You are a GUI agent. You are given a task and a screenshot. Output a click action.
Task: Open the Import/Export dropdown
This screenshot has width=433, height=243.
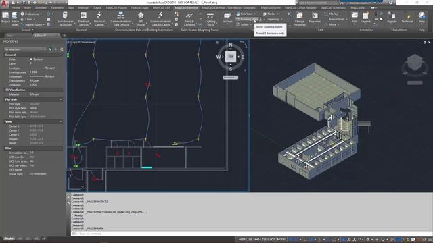pyautogui.click(x=32, y=25)
